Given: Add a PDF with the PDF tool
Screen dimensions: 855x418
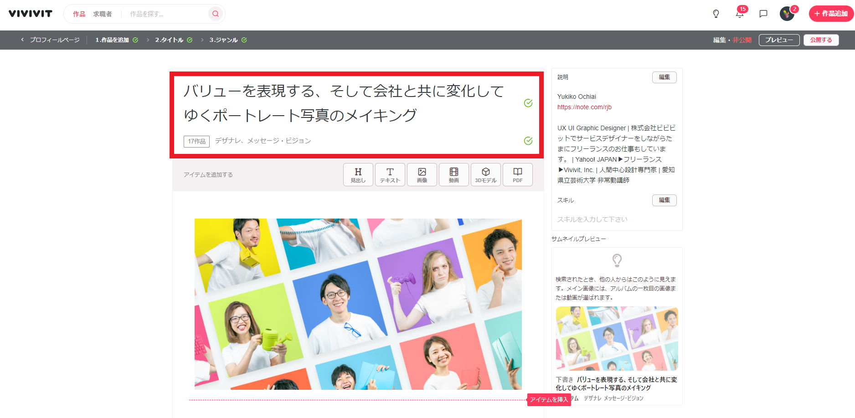Looking at the screenshot, I should (517, 174).
